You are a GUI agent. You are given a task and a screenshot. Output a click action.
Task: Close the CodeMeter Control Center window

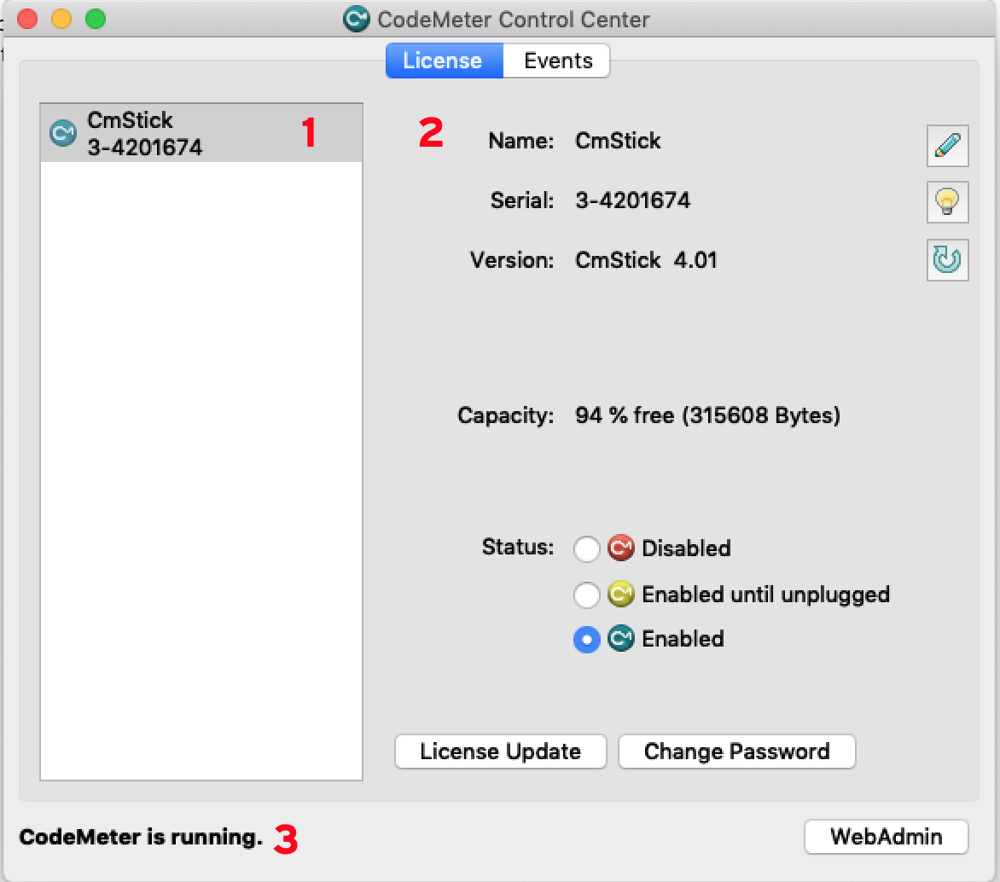(27, 19)
